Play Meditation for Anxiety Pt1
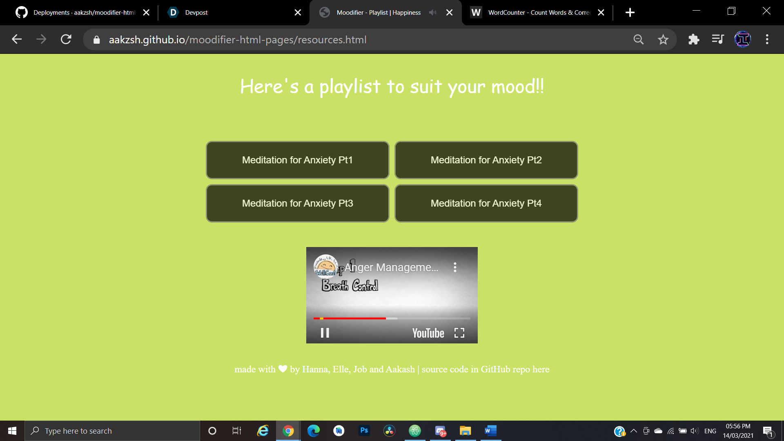784x441 pixels. tap(297, 160)
